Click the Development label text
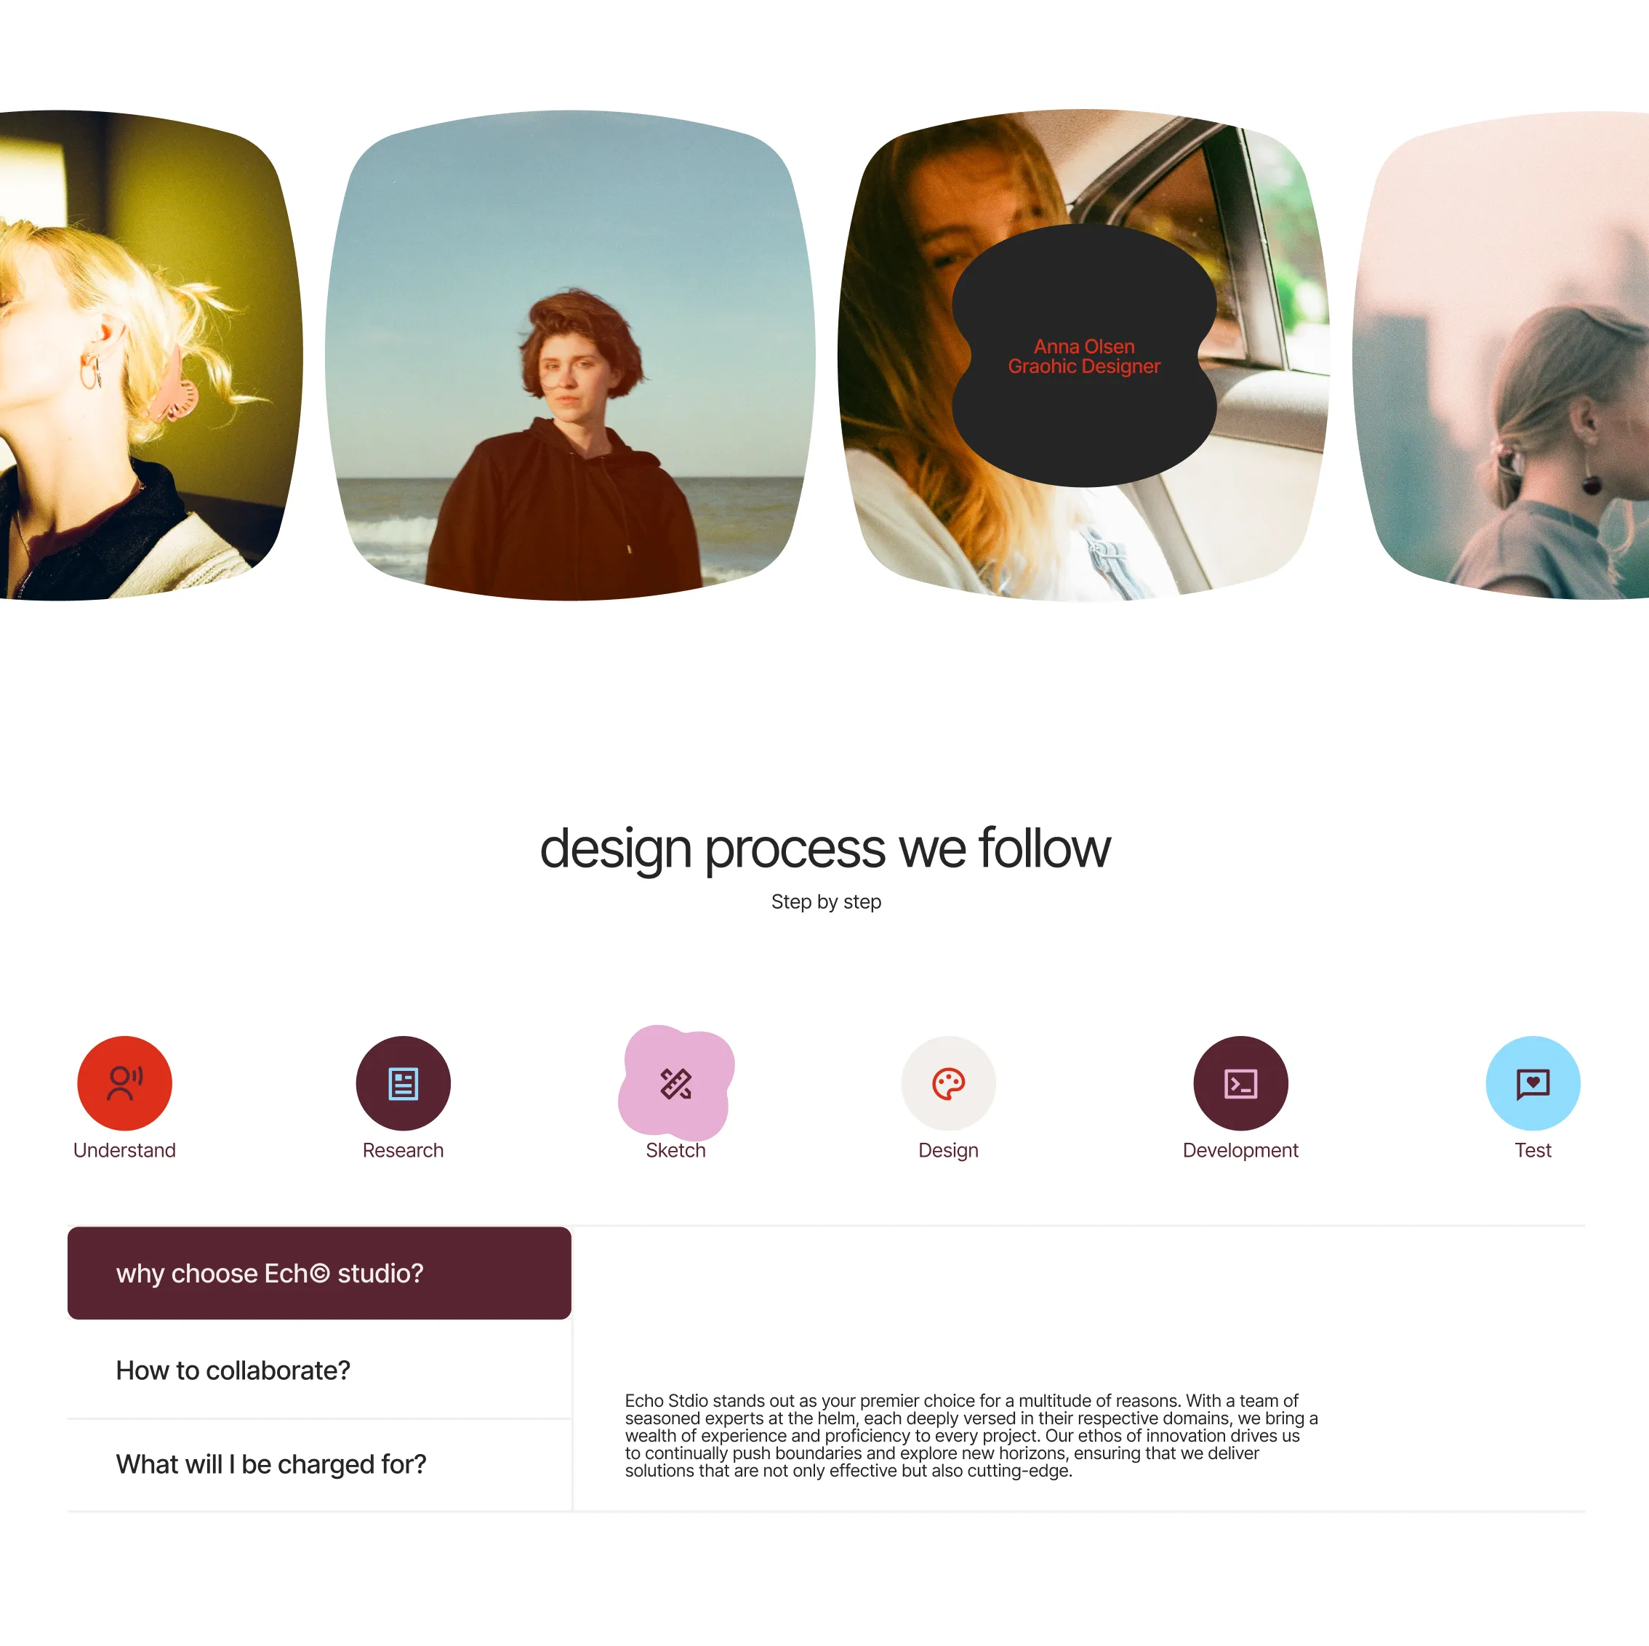 pyautogui.click(x=1240, y=1149)
